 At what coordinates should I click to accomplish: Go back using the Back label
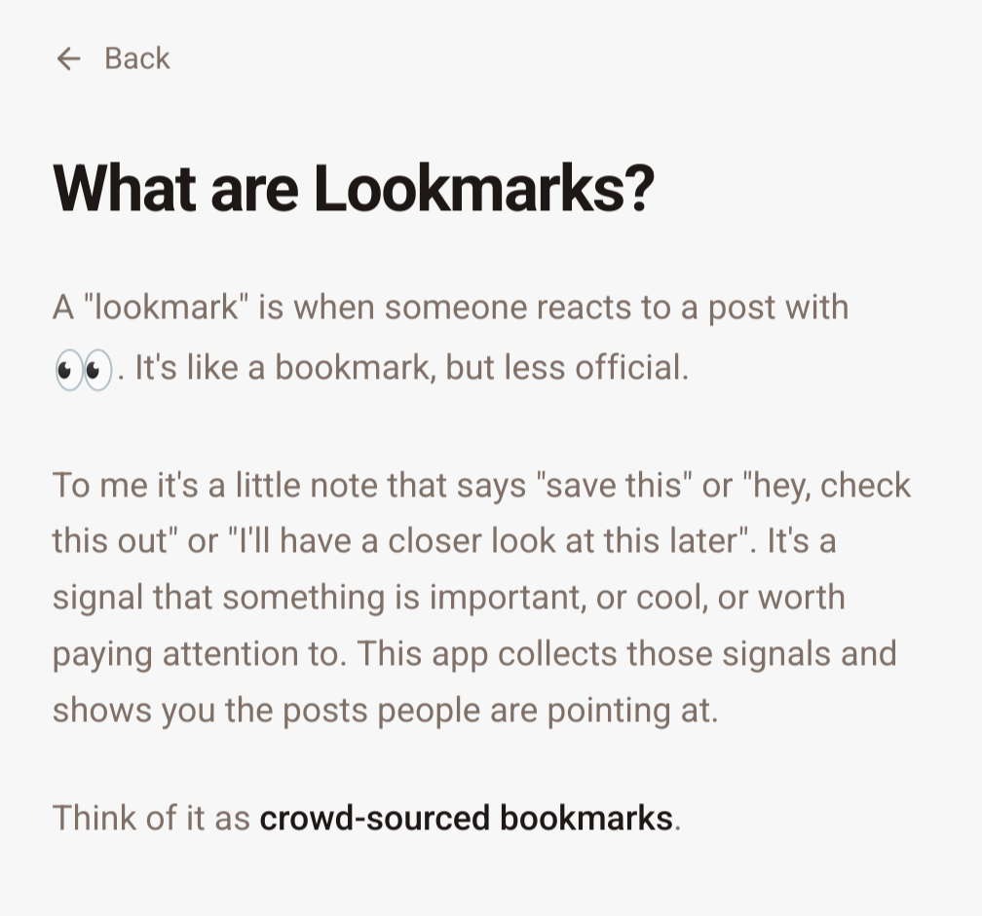tap(137, 59)
